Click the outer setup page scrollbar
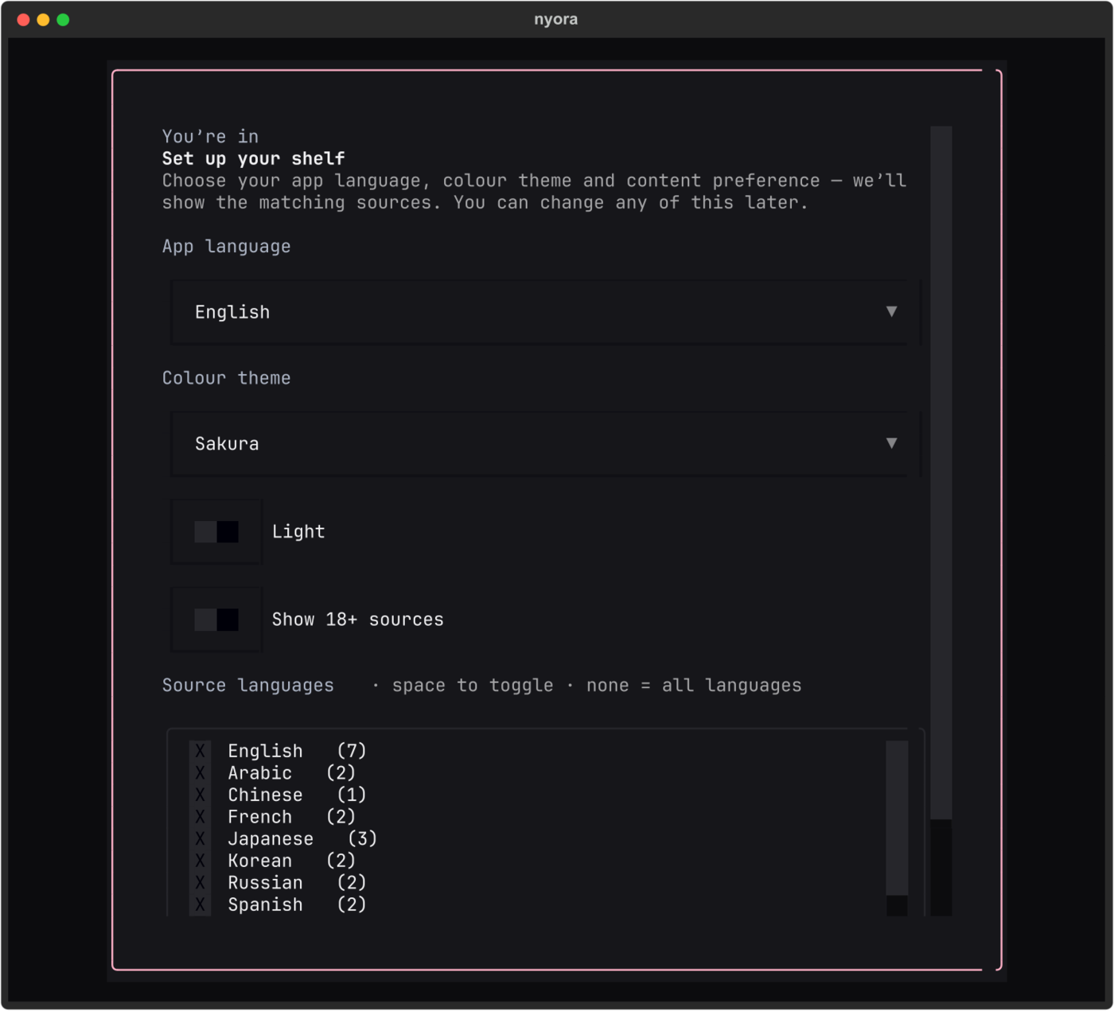 941,521
